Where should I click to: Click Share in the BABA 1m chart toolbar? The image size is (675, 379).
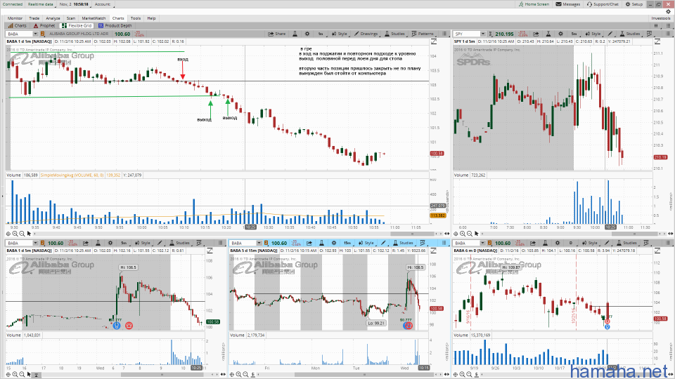click(277, 34)
